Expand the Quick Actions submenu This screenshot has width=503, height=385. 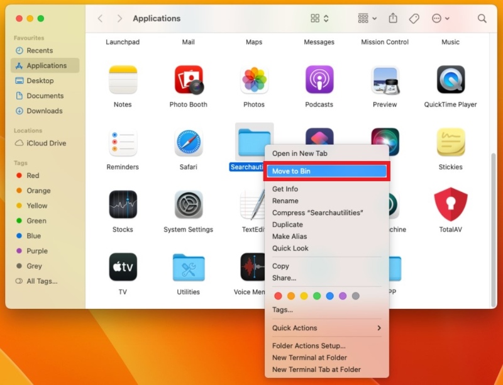tap(326, 328)
